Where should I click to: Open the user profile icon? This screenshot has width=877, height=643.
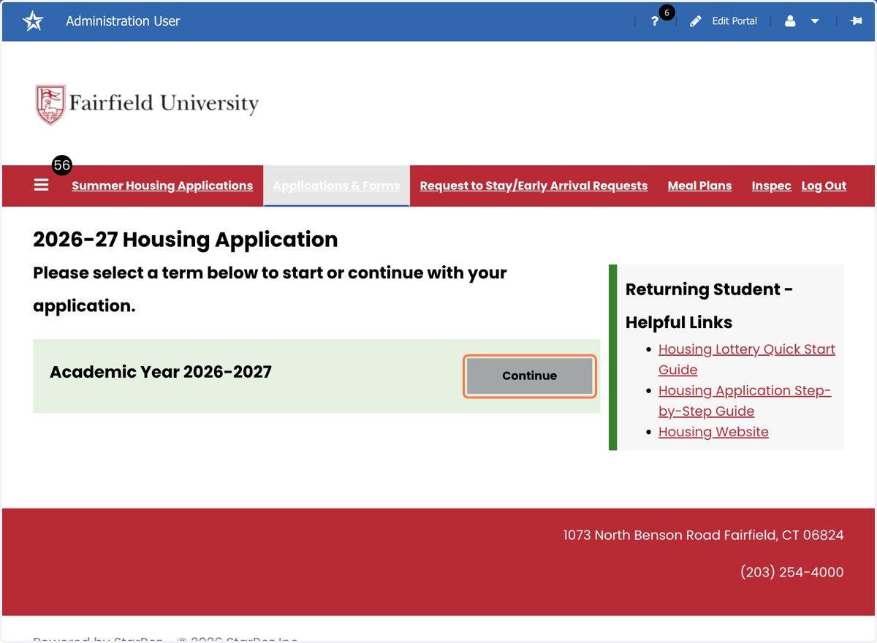(790, 21)
